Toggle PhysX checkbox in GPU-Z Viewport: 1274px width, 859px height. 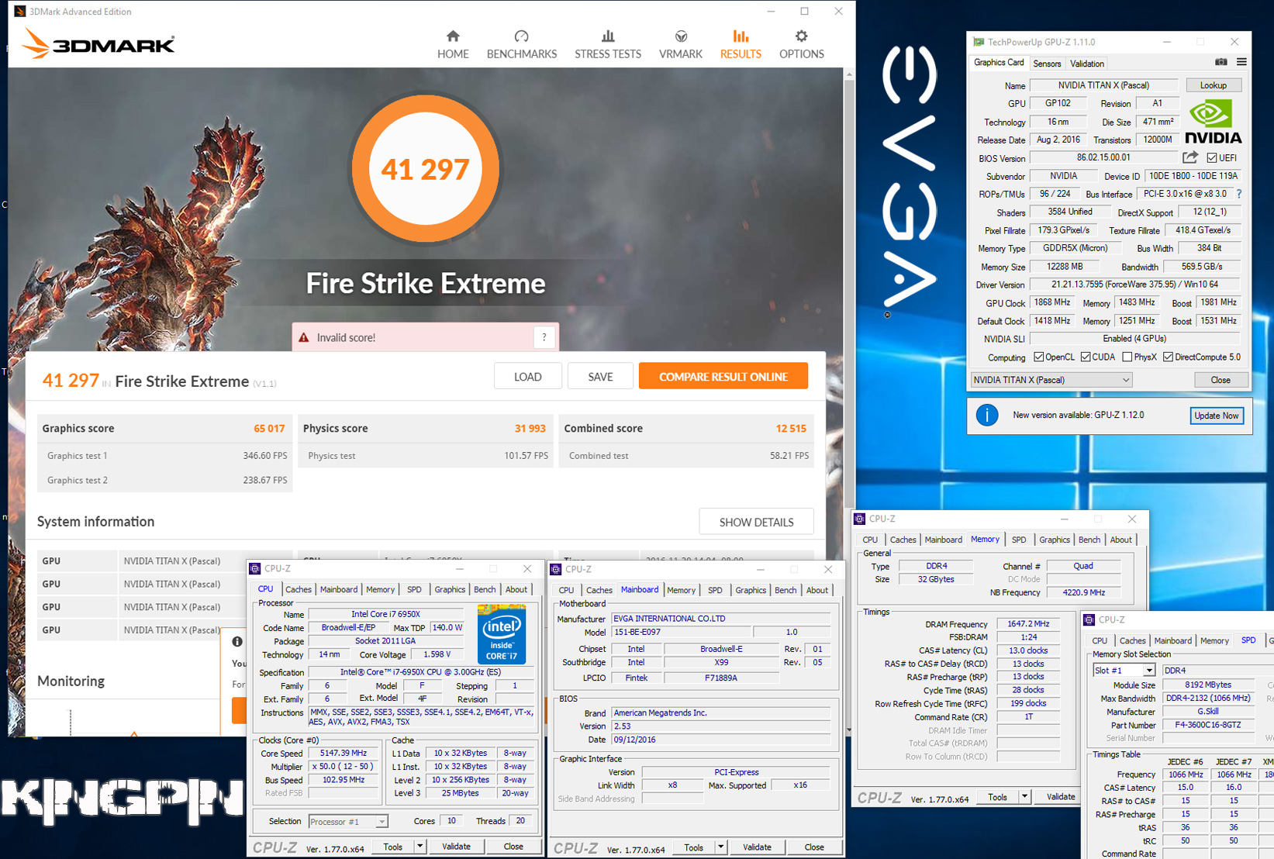coord(1127,357)
